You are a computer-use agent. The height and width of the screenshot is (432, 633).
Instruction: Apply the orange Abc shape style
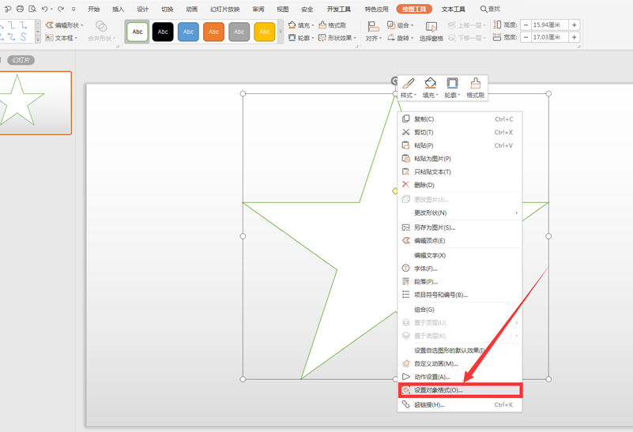[213, 32]
